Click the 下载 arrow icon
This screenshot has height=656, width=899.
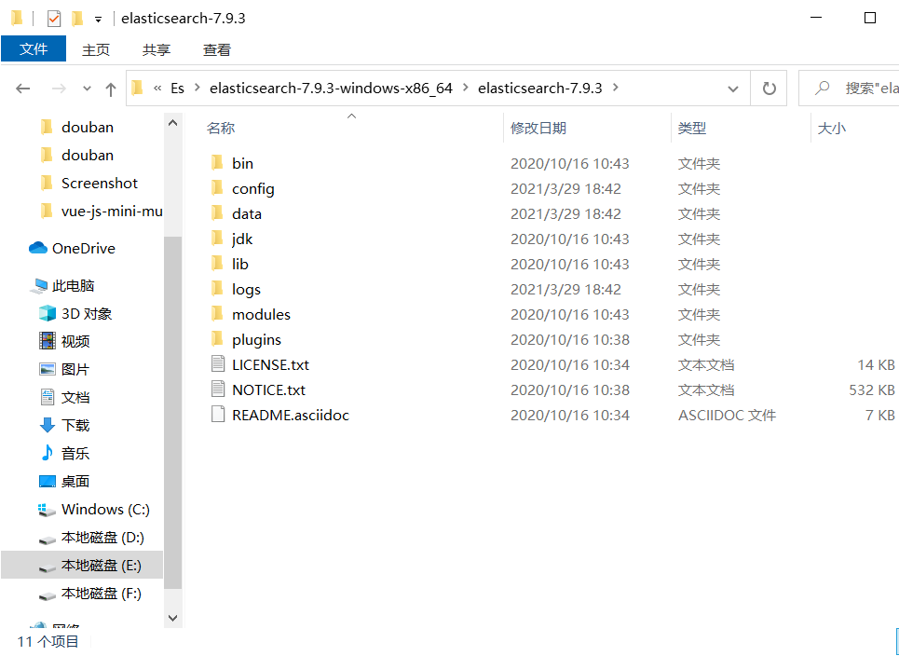tap(47, 425)
